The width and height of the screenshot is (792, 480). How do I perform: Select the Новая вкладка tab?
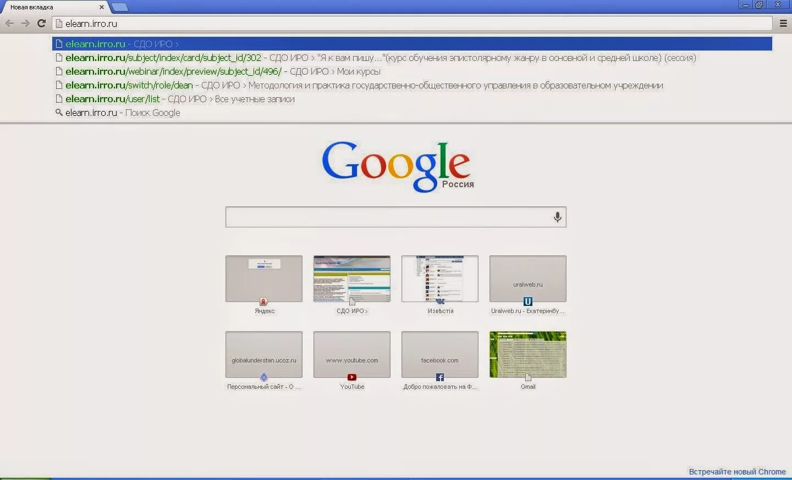coord(54,7)
